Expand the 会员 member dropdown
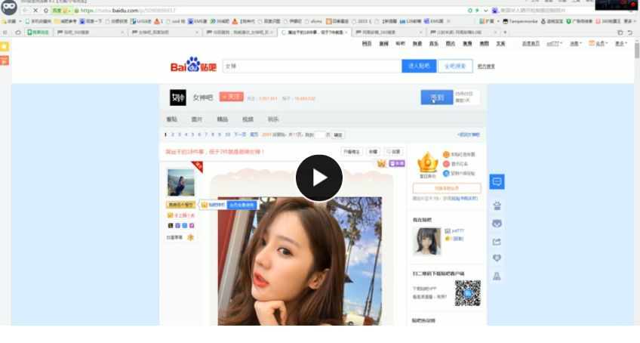Screen dimensions: 640x343 pos(598,43)
